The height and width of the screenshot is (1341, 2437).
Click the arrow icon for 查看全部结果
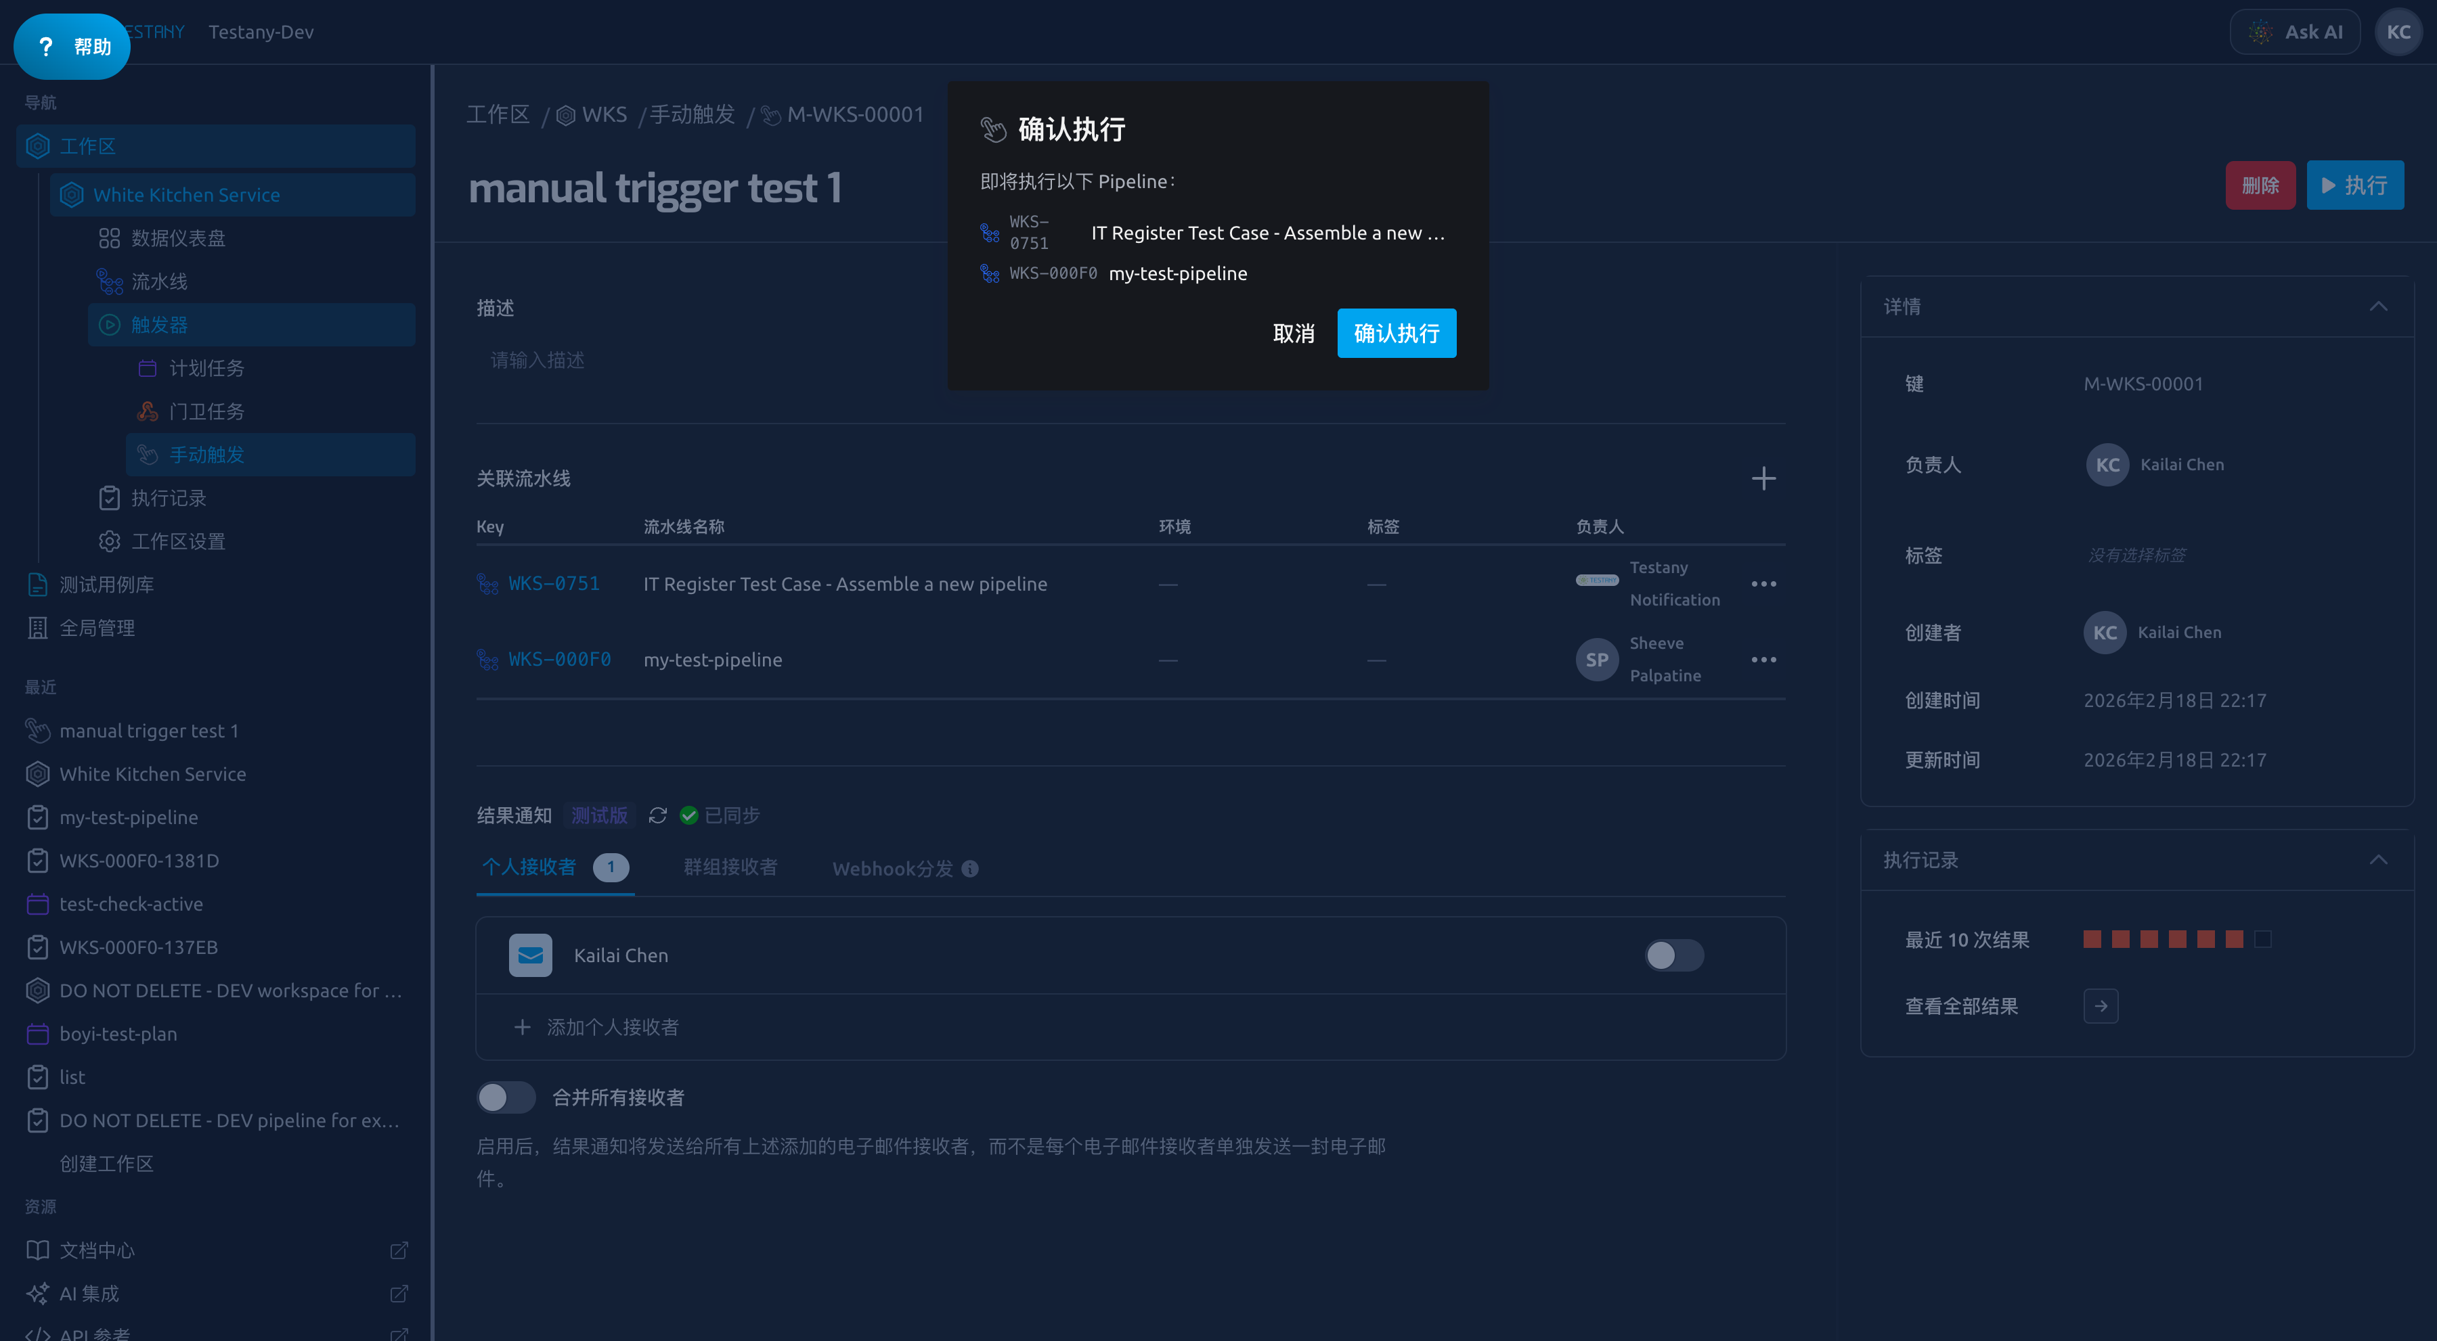(2100, 1006)
